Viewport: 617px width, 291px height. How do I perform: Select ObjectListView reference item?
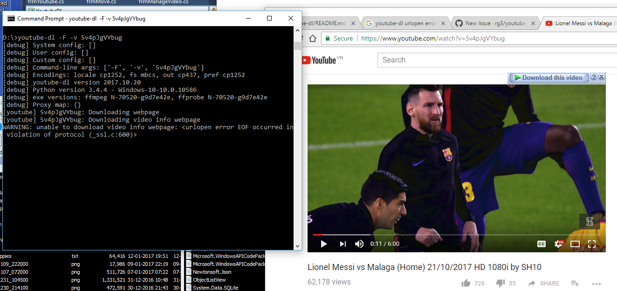(x=209, y=280)
